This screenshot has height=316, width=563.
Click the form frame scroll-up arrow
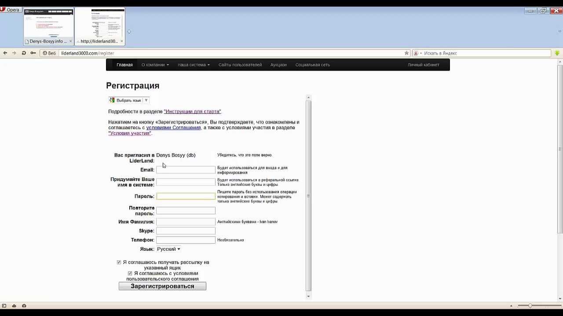308,97
